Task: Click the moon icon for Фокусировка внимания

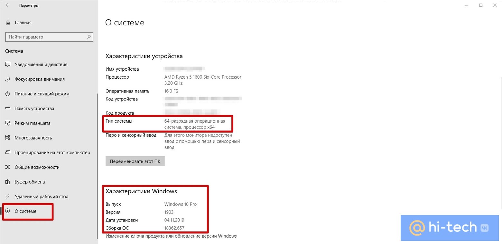Action: [x=8, y=79]
